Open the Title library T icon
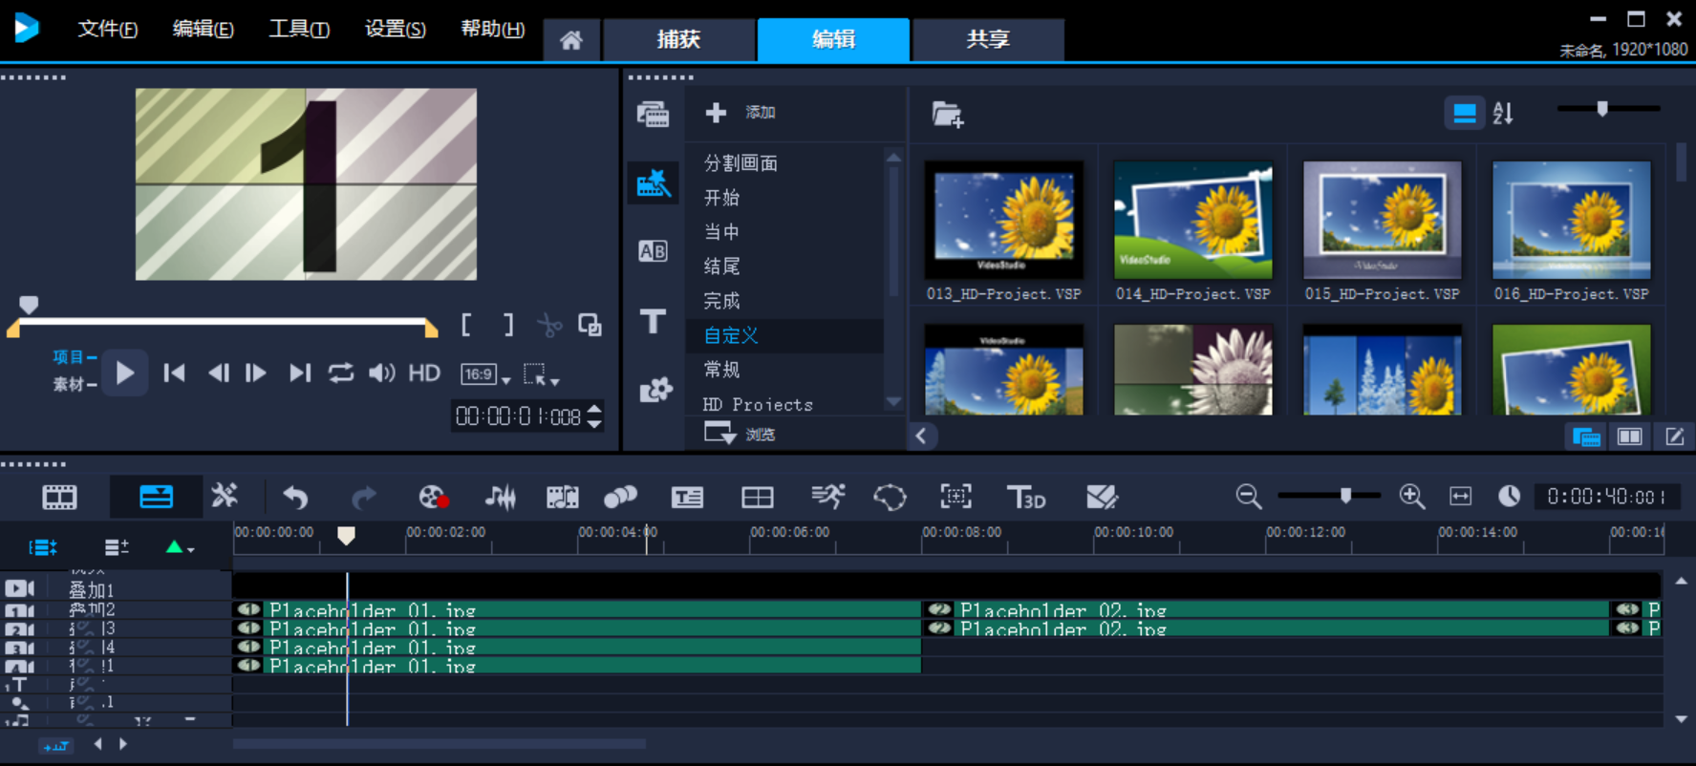The width and height of the screenshot is (1696, 766). coord(653,321)
